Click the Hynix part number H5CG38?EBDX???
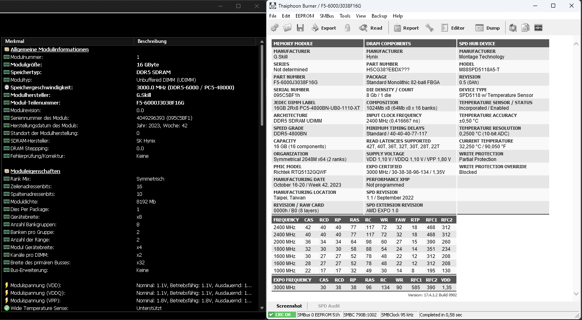582x320 pixels. [x=388, y=70]
